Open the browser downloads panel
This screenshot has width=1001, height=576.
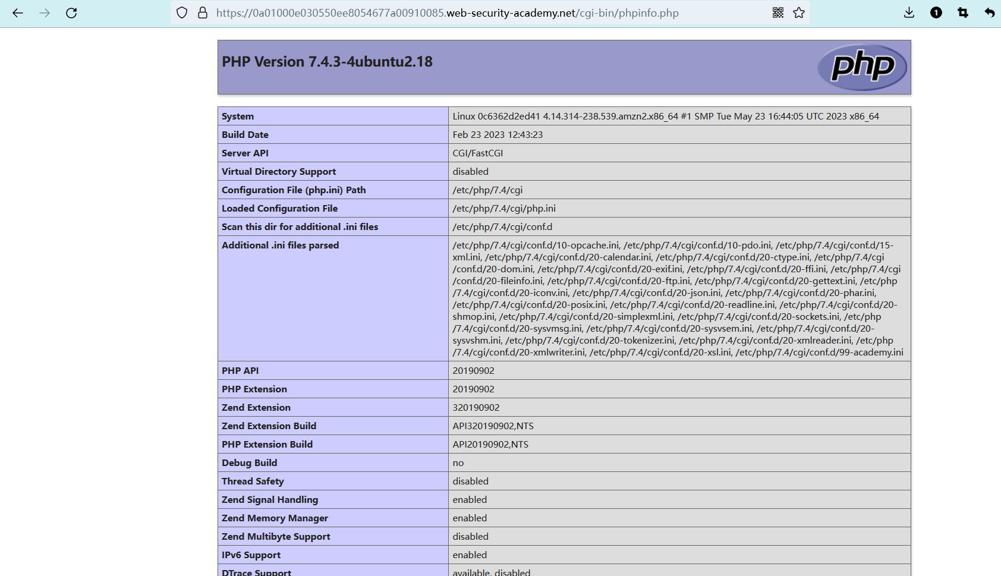909,13
